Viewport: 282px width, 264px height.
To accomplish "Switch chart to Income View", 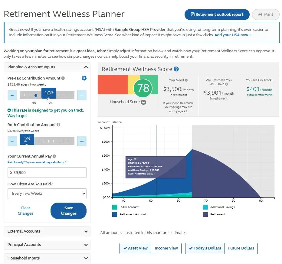I will click(x=166, y=248).
